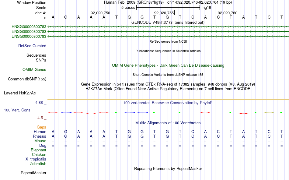The height and width of the screenshot is (180, 289).
Task: Open Multiz Alignments of 100 Vertebrates title
Action: 168,123
